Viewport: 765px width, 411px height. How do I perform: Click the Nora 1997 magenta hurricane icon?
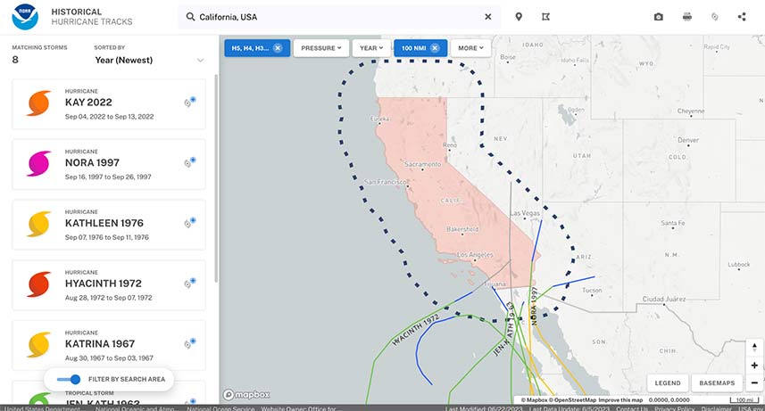(38, 164)
